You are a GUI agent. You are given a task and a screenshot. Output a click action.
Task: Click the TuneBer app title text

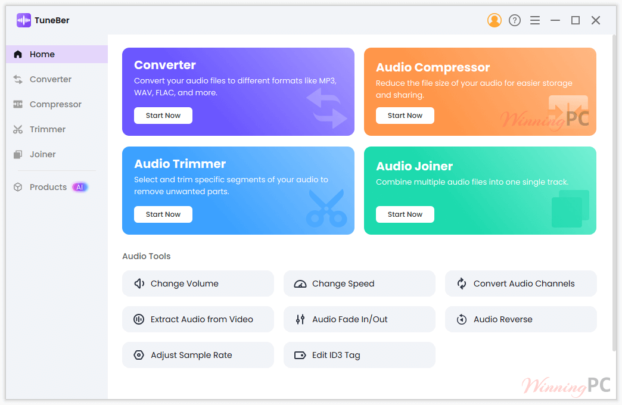(52, 20)
